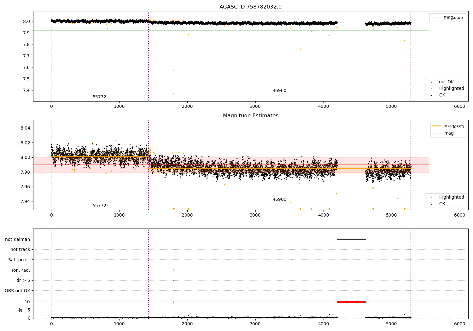Click the 'Ion. rad.' row label
The width and height of the screenshot is (473, 331).
(21, 270)
